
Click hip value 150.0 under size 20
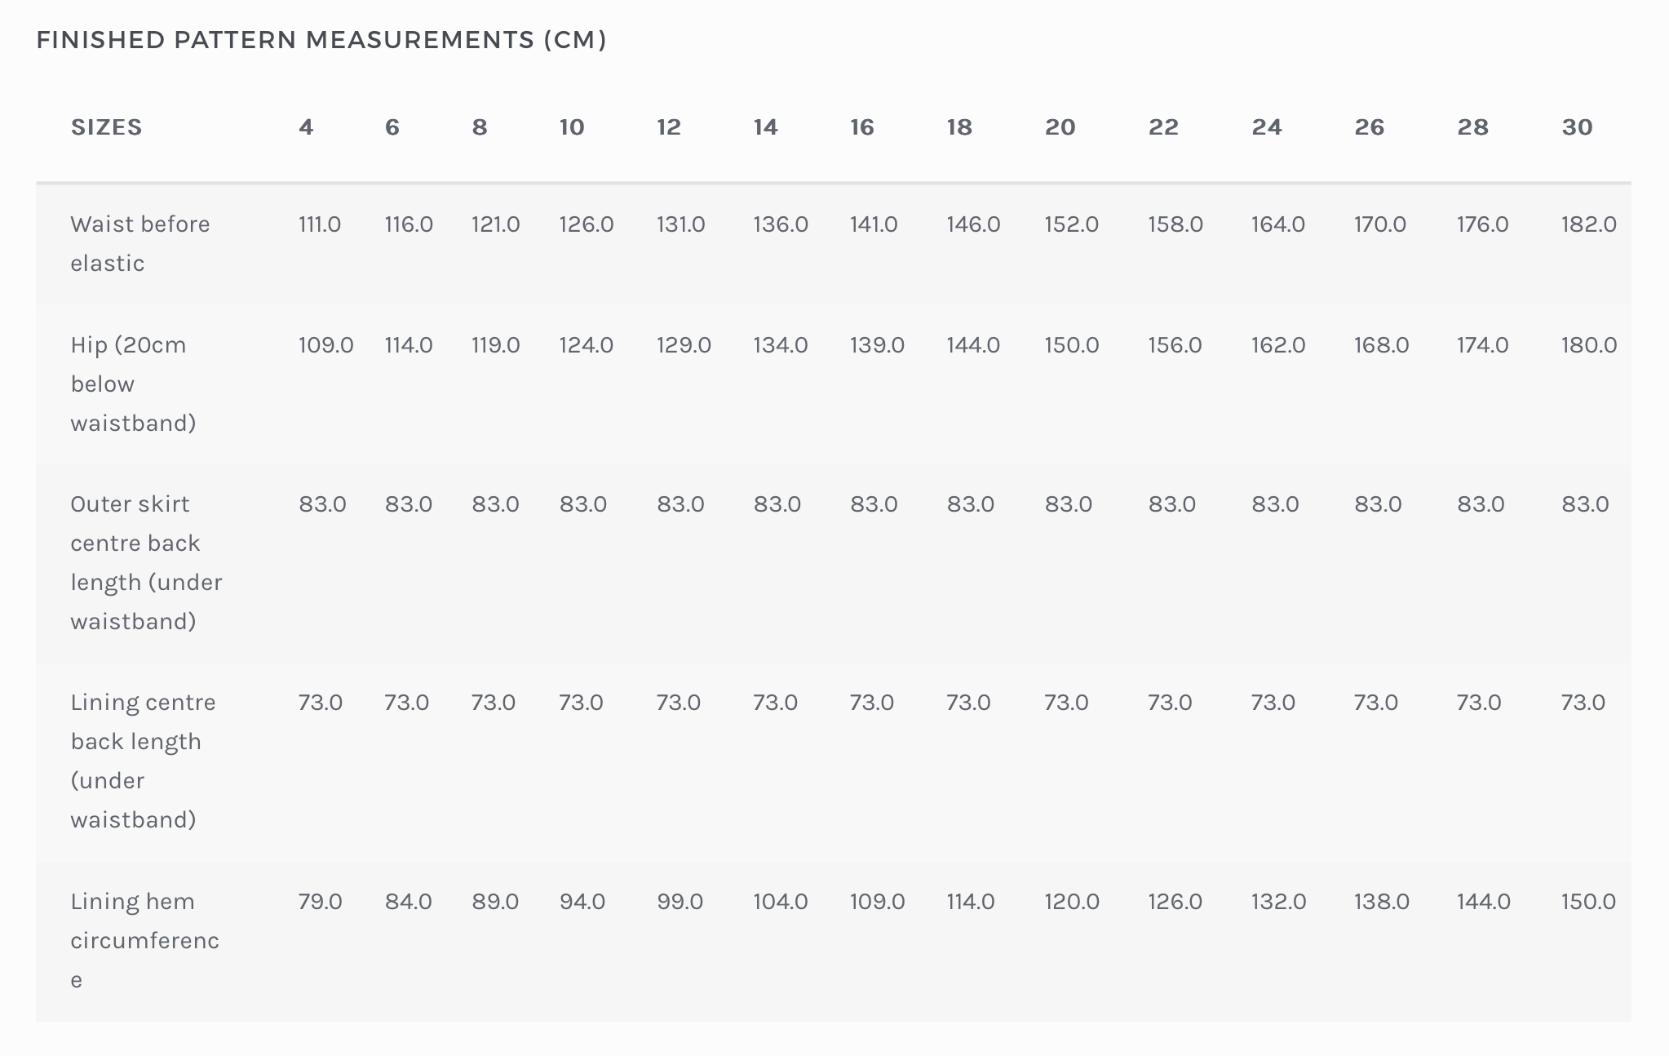coord(1071,345)
